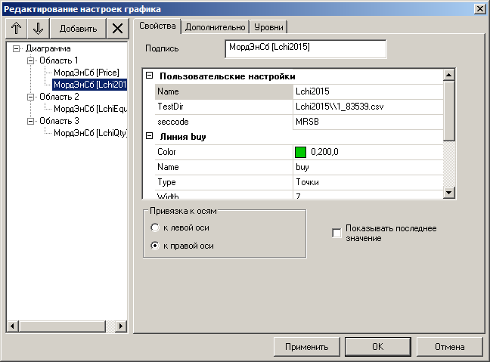Enable 'Показывать последнее значение' checkbox
Screen dimensions: 490x362
coord(336,233)
